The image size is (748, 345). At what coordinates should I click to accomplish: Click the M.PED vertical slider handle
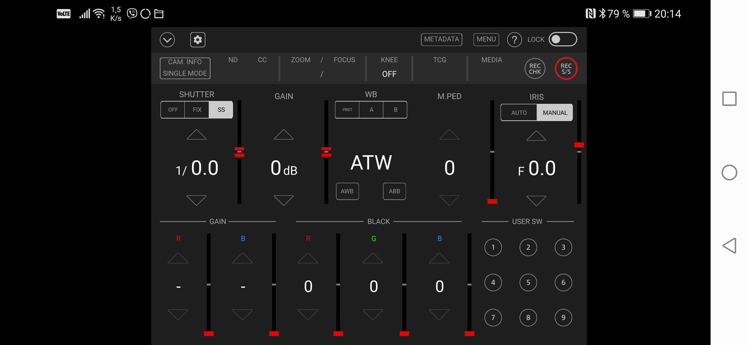(492, 201)
